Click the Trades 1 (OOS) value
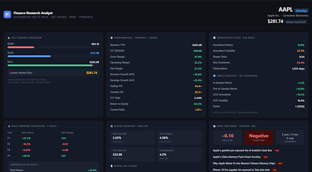 click(300, 107)
